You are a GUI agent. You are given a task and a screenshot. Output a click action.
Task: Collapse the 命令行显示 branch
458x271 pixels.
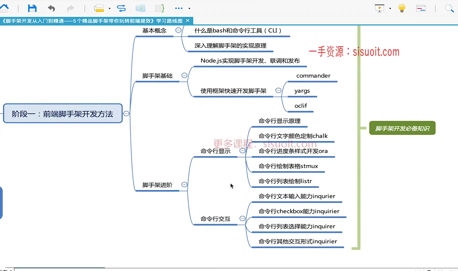click(x=242, y=151)
